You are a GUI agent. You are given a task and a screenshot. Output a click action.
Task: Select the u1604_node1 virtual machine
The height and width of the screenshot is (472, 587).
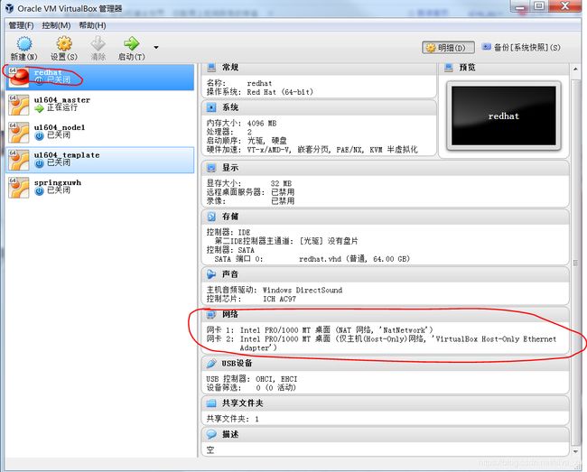tap(100, 132)
